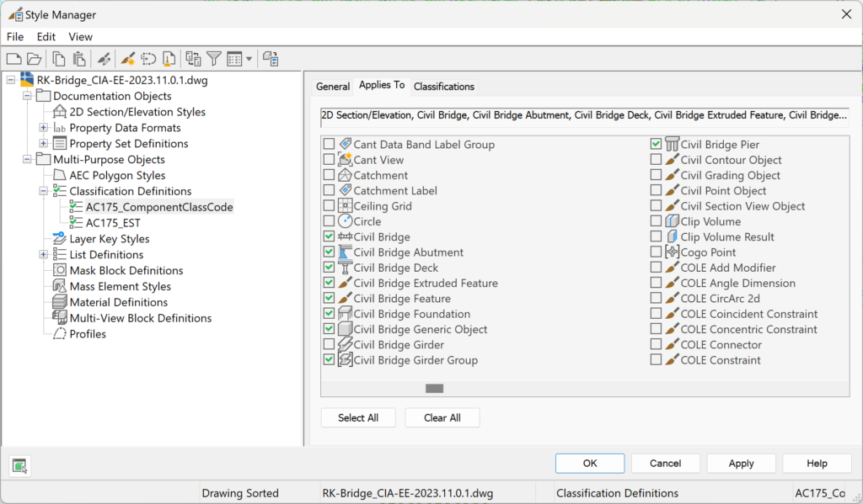Expand the Property Data Formats node
863x504 pixels.
click(44, 128)
